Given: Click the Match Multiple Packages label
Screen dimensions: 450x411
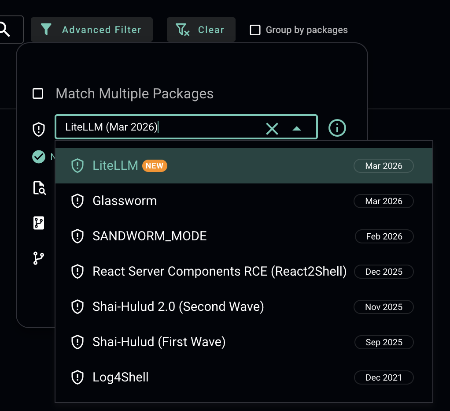Looking at the screenshot, I should pos(135,93).
